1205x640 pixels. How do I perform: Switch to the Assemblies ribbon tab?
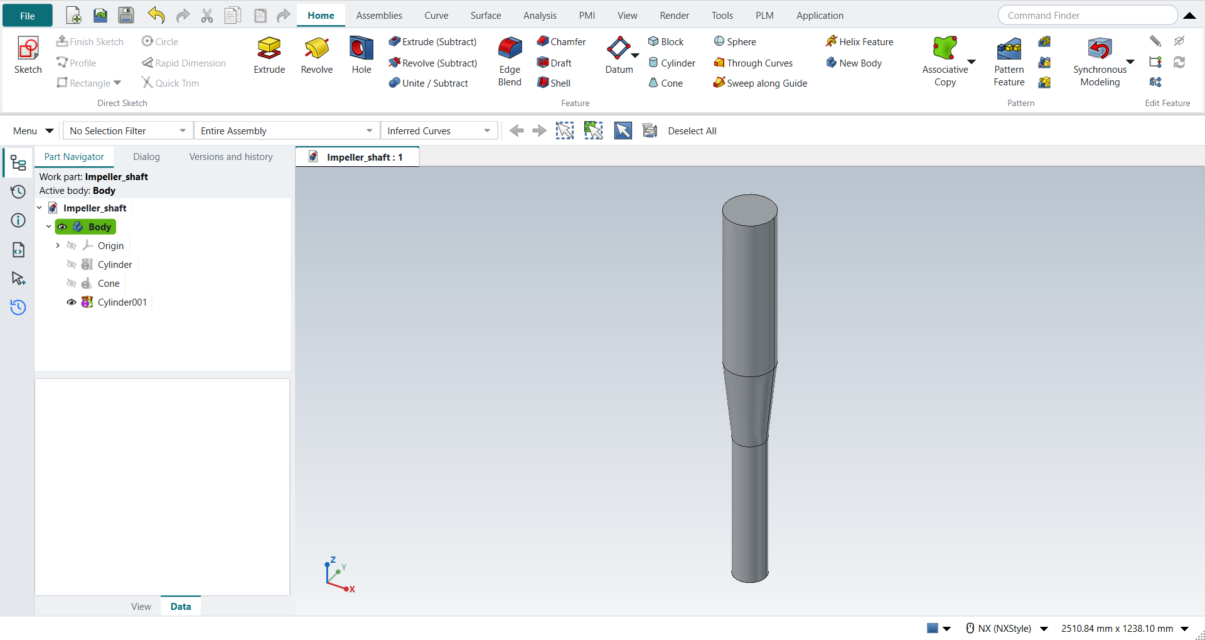pyautogui.click(x=379, y=15)
